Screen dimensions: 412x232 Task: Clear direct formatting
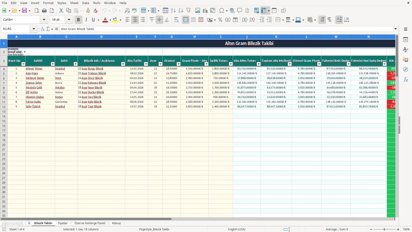point(95,11)
